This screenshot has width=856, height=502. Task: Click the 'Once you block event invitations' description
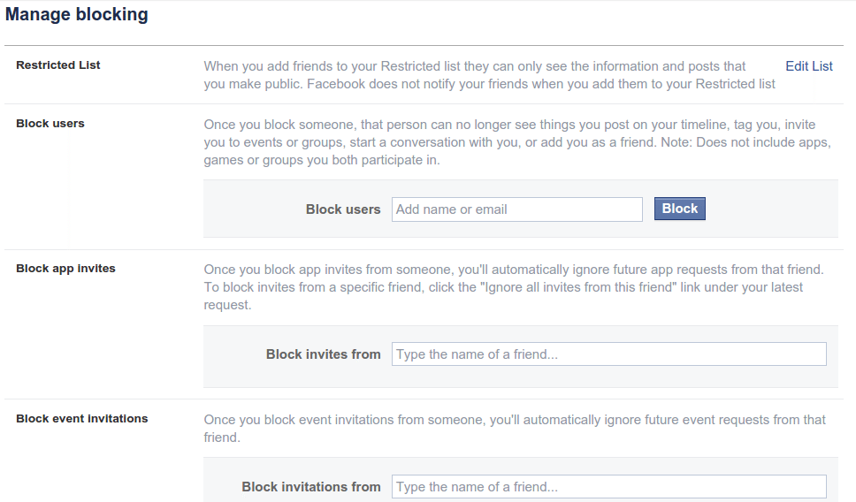[515, 429]
